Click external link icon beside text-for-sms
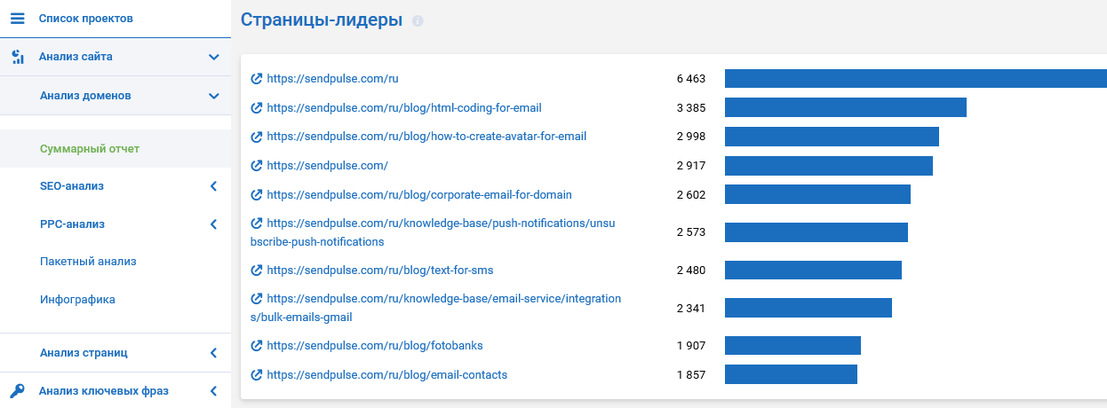The width and height of the screenshot is (1107, 408). tap(257, 271)
